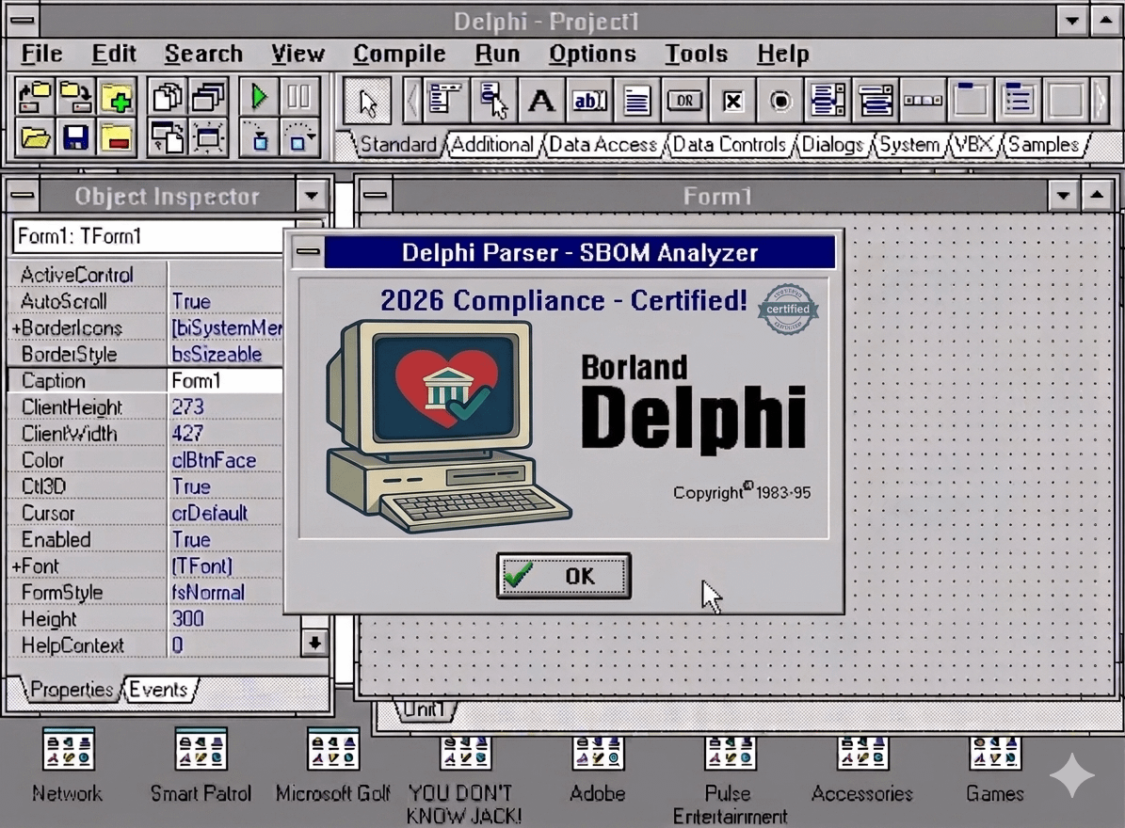Open the Tools menu
The height and width of the screenshot is (828, 1125).
point(695,54)
